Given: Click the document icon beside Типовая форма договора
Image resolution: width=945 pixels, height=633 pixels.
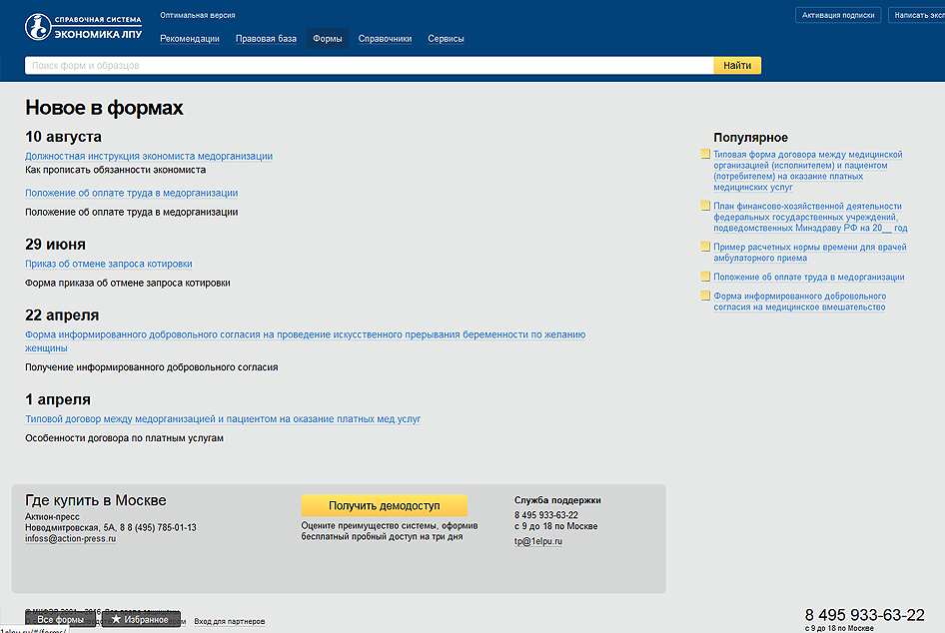Looking at the screenshot, I should [x=705, y=155].
